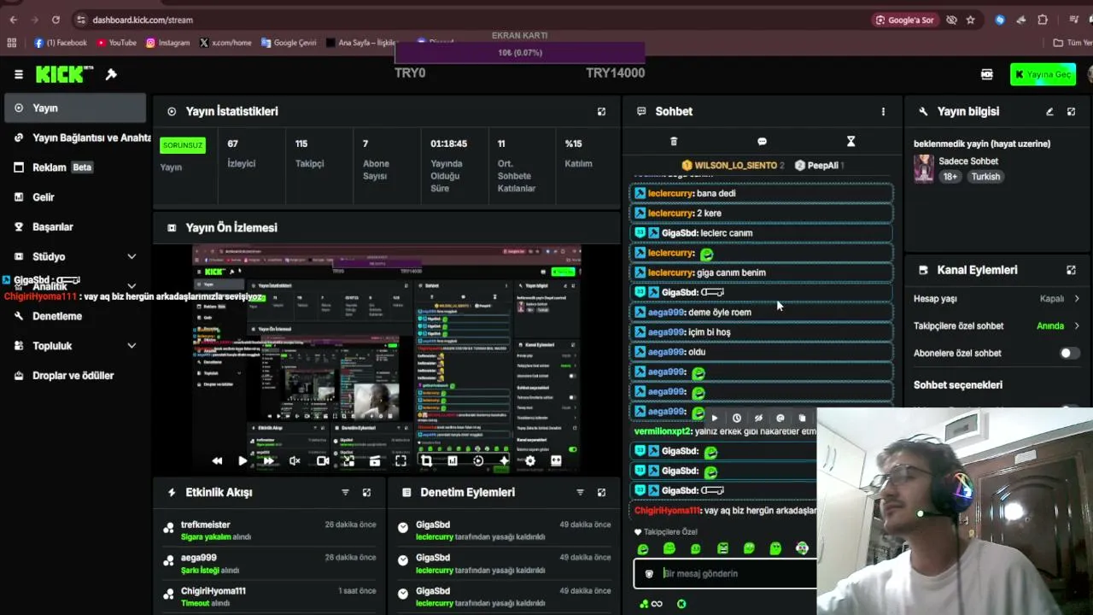Filter the Denetim Eylemleri list
Viewport: 1093px width, 615px height.
click(x=580, y=493)
